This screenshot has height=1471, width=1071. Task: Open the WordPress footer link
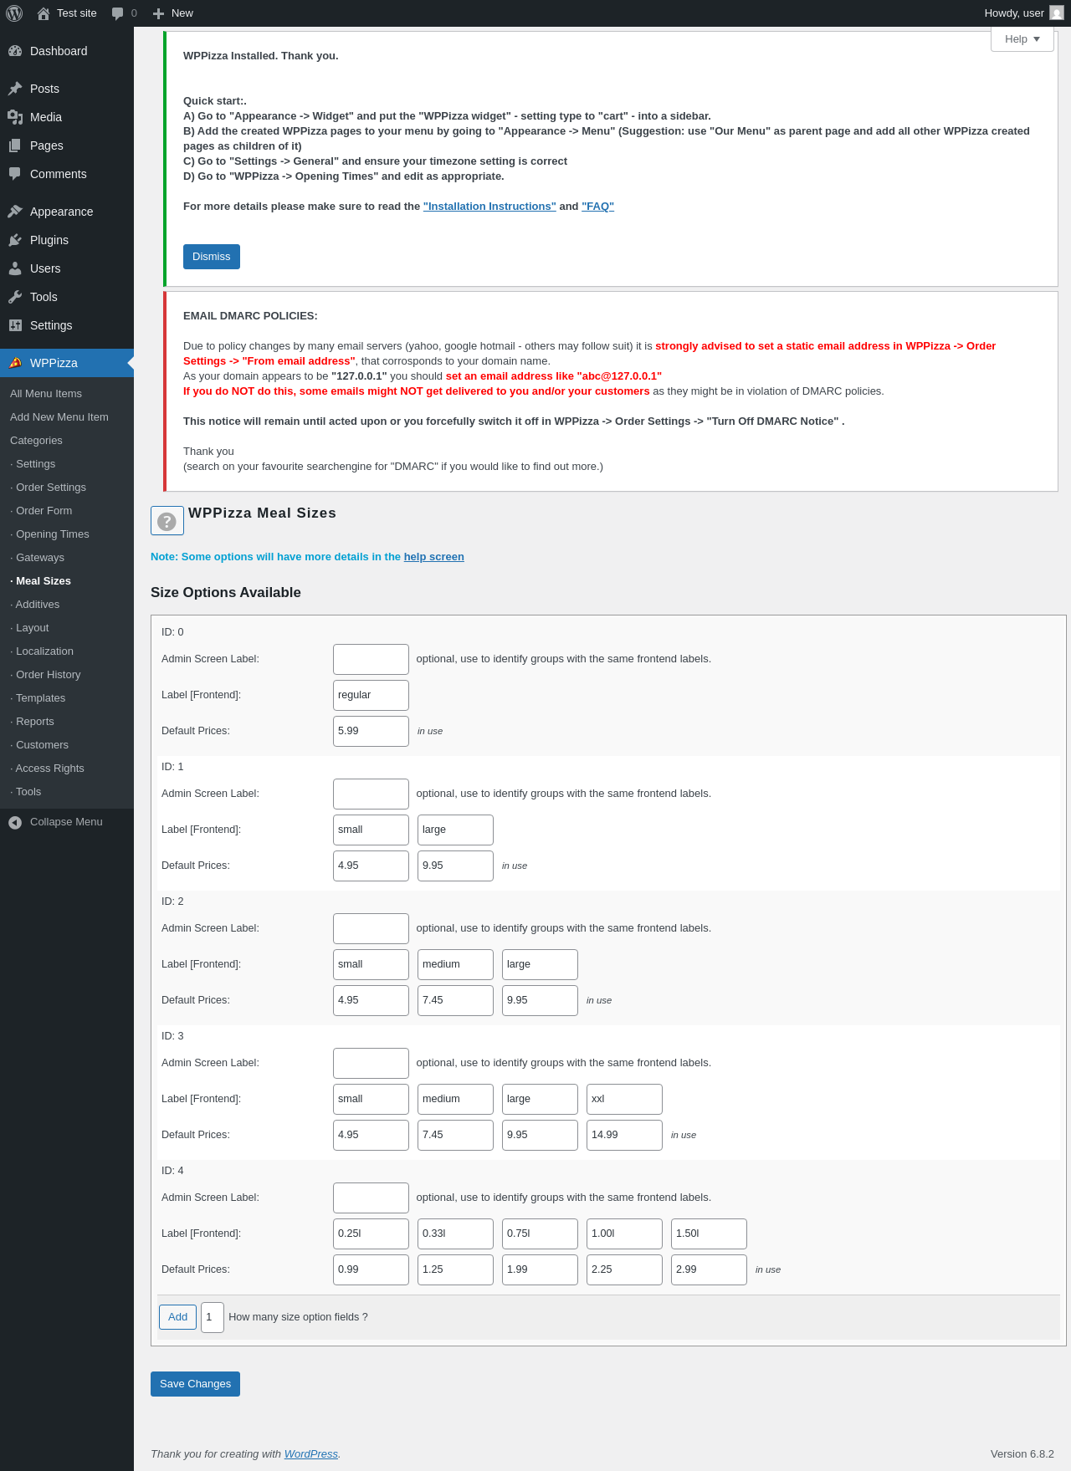click(x=310, y=1454)
